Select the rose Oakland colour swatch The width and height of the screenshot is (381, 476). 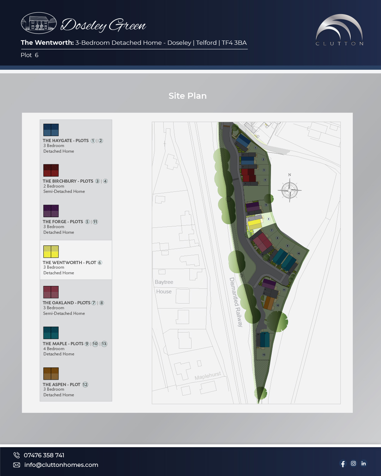pyautogui.click(x=51, y=292)
